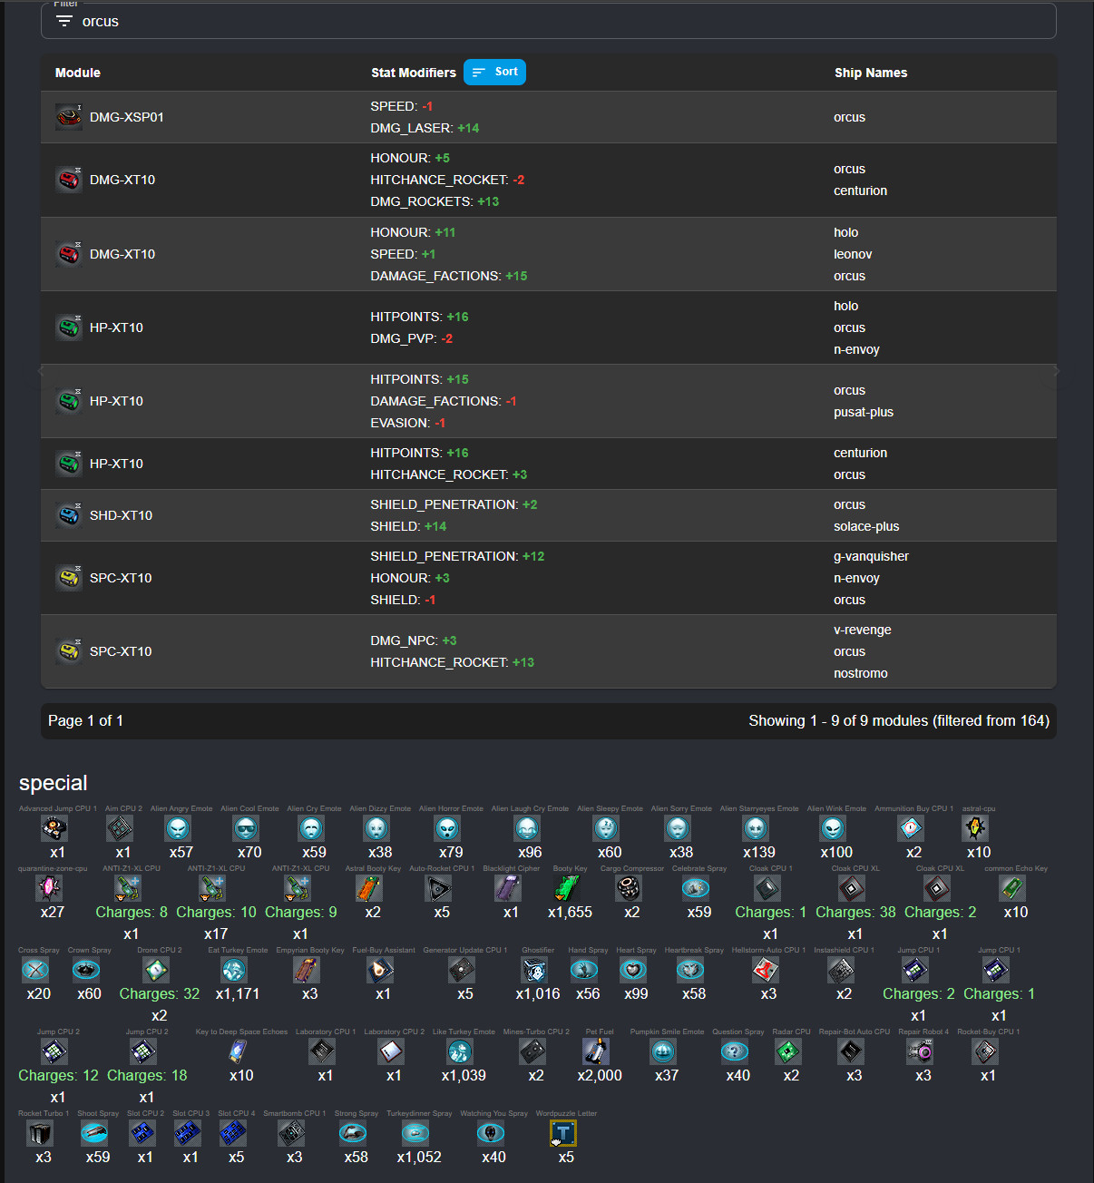Click the 'Page 1 of 1' text

click(85, 720)
